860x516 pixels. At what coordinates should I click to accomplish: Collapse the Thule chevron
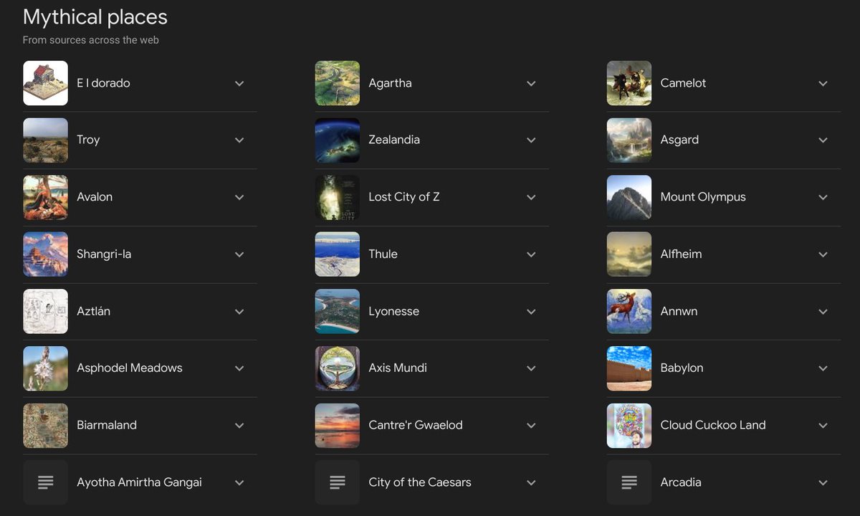[x=531, y=254]
